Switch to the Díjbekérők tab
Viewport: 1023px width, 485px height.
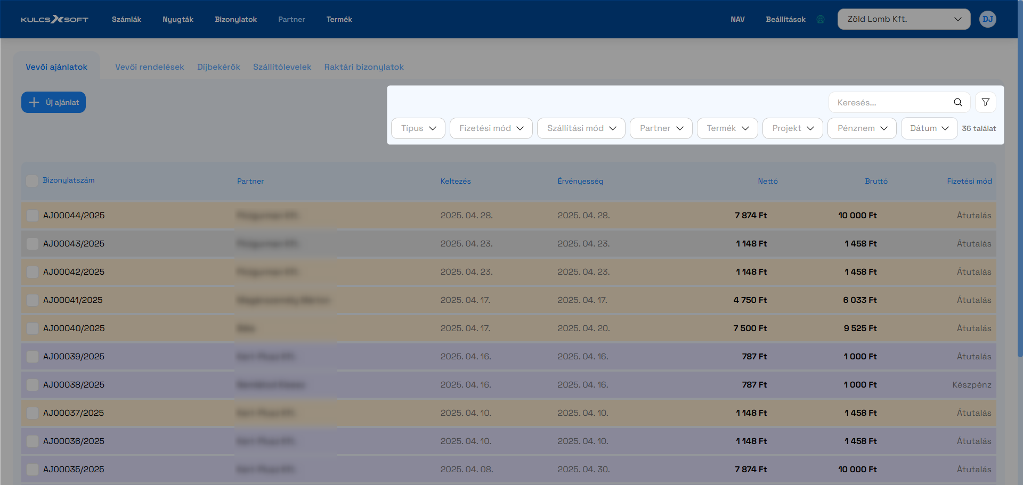218,67
